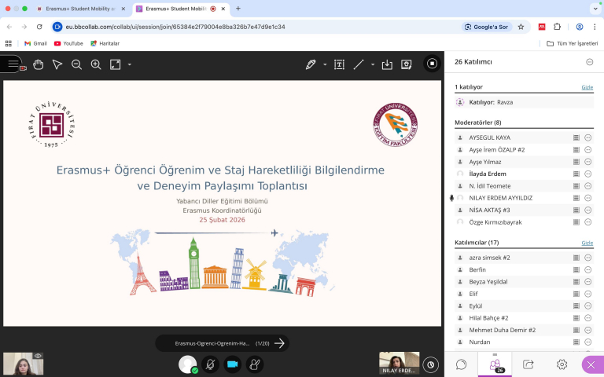Toggle microphone mute button
Image resolution: width=604 pixels, height=377 pixels.
coord(210,364)
